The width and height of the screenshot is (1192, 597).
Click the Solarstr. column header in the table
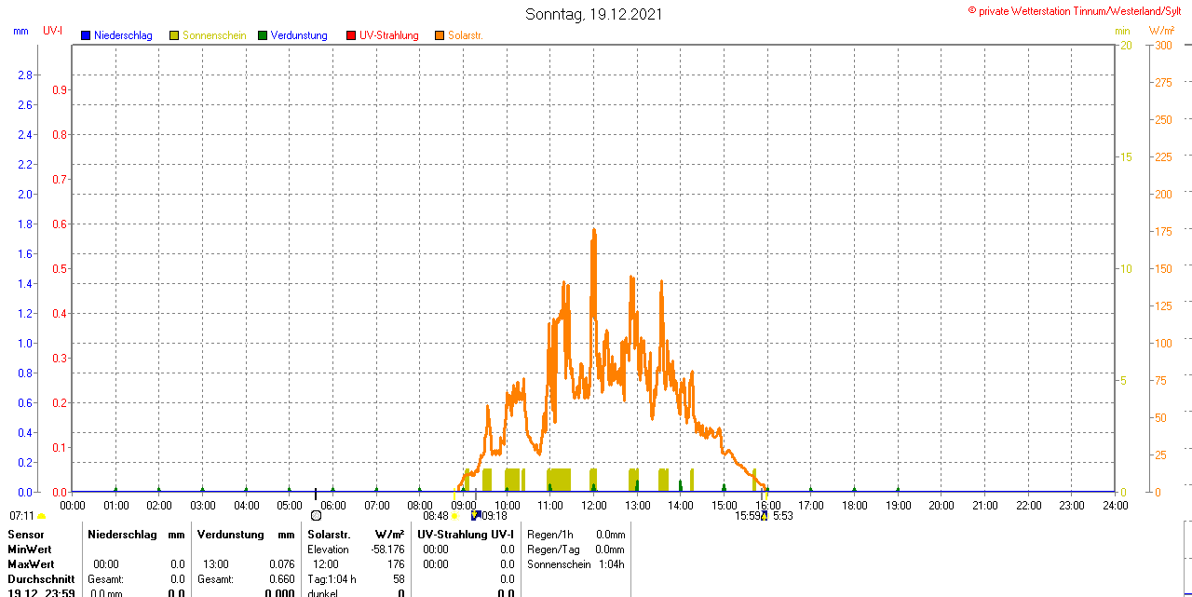329,535
